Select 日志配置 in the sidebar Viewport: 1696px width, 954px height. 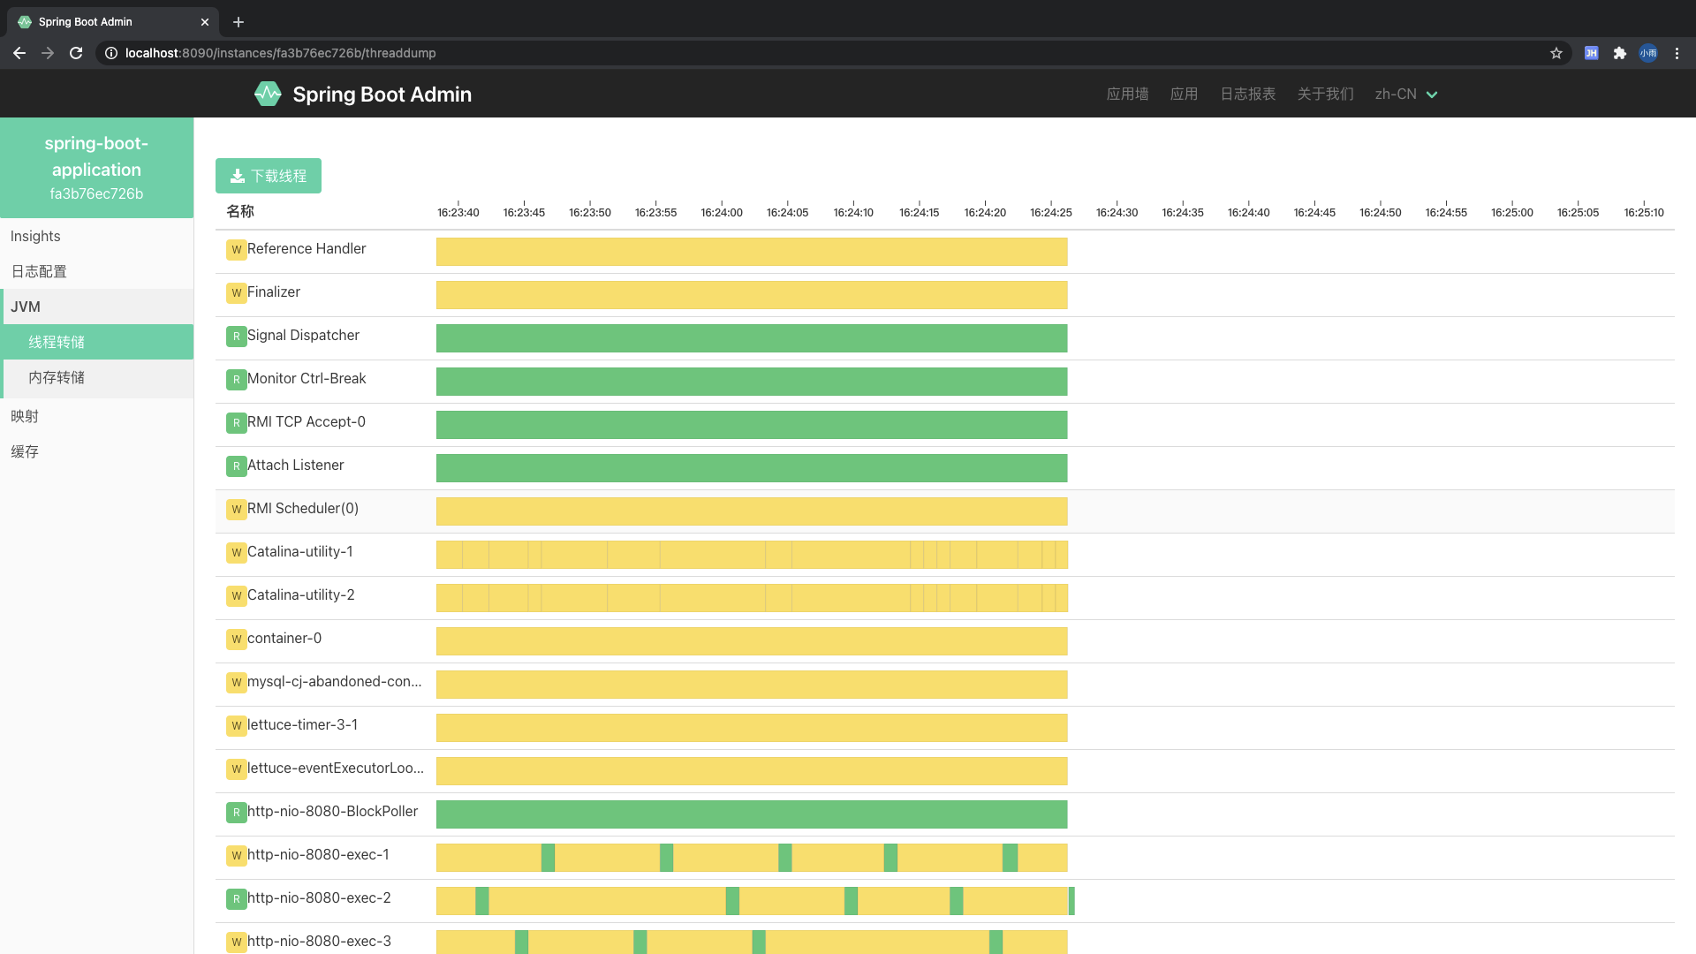click(x=96, y=271)
